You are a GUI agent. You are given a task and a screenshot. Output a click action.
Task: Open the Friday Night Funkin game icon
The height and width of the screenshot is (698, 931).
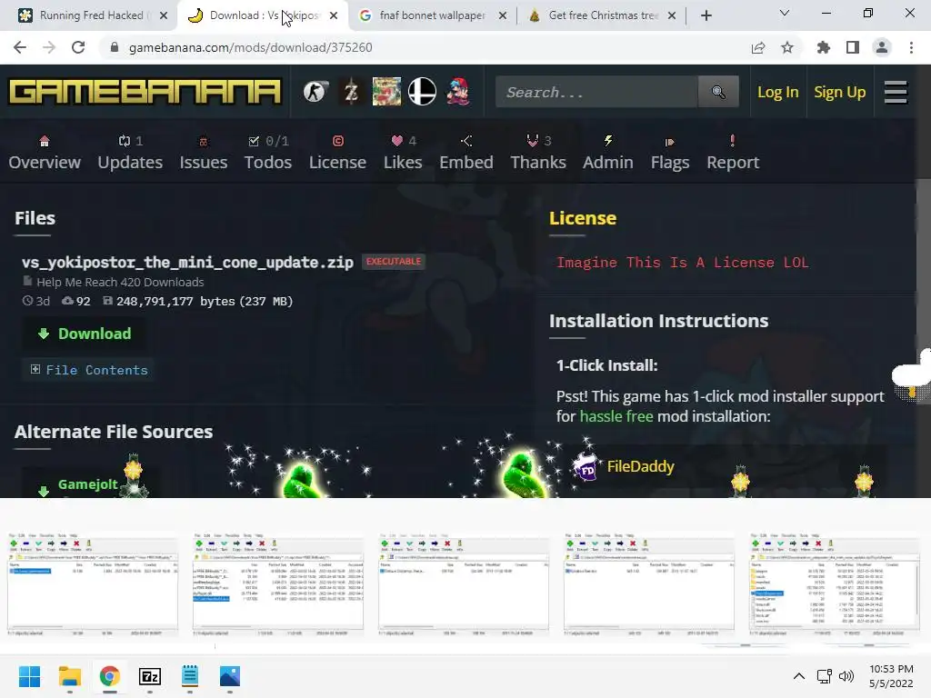pyautogui.click(x=458, y=92)
